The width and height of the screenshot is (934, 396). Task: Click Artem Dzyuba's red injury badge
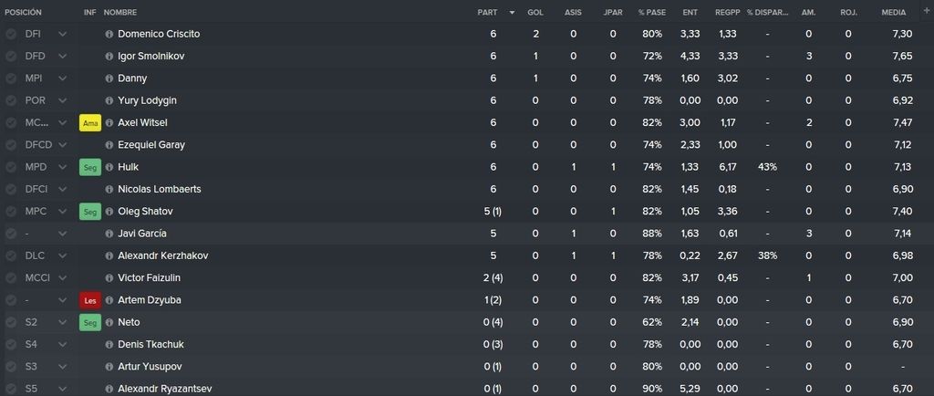(x=90, y=300)
